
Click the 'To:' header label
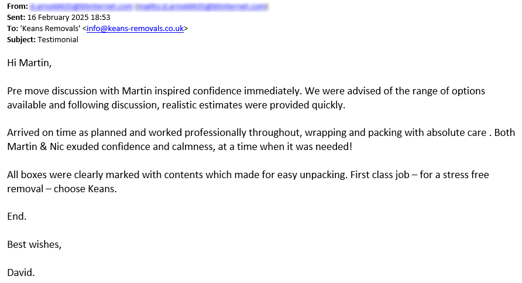click(x=12, y=28)
